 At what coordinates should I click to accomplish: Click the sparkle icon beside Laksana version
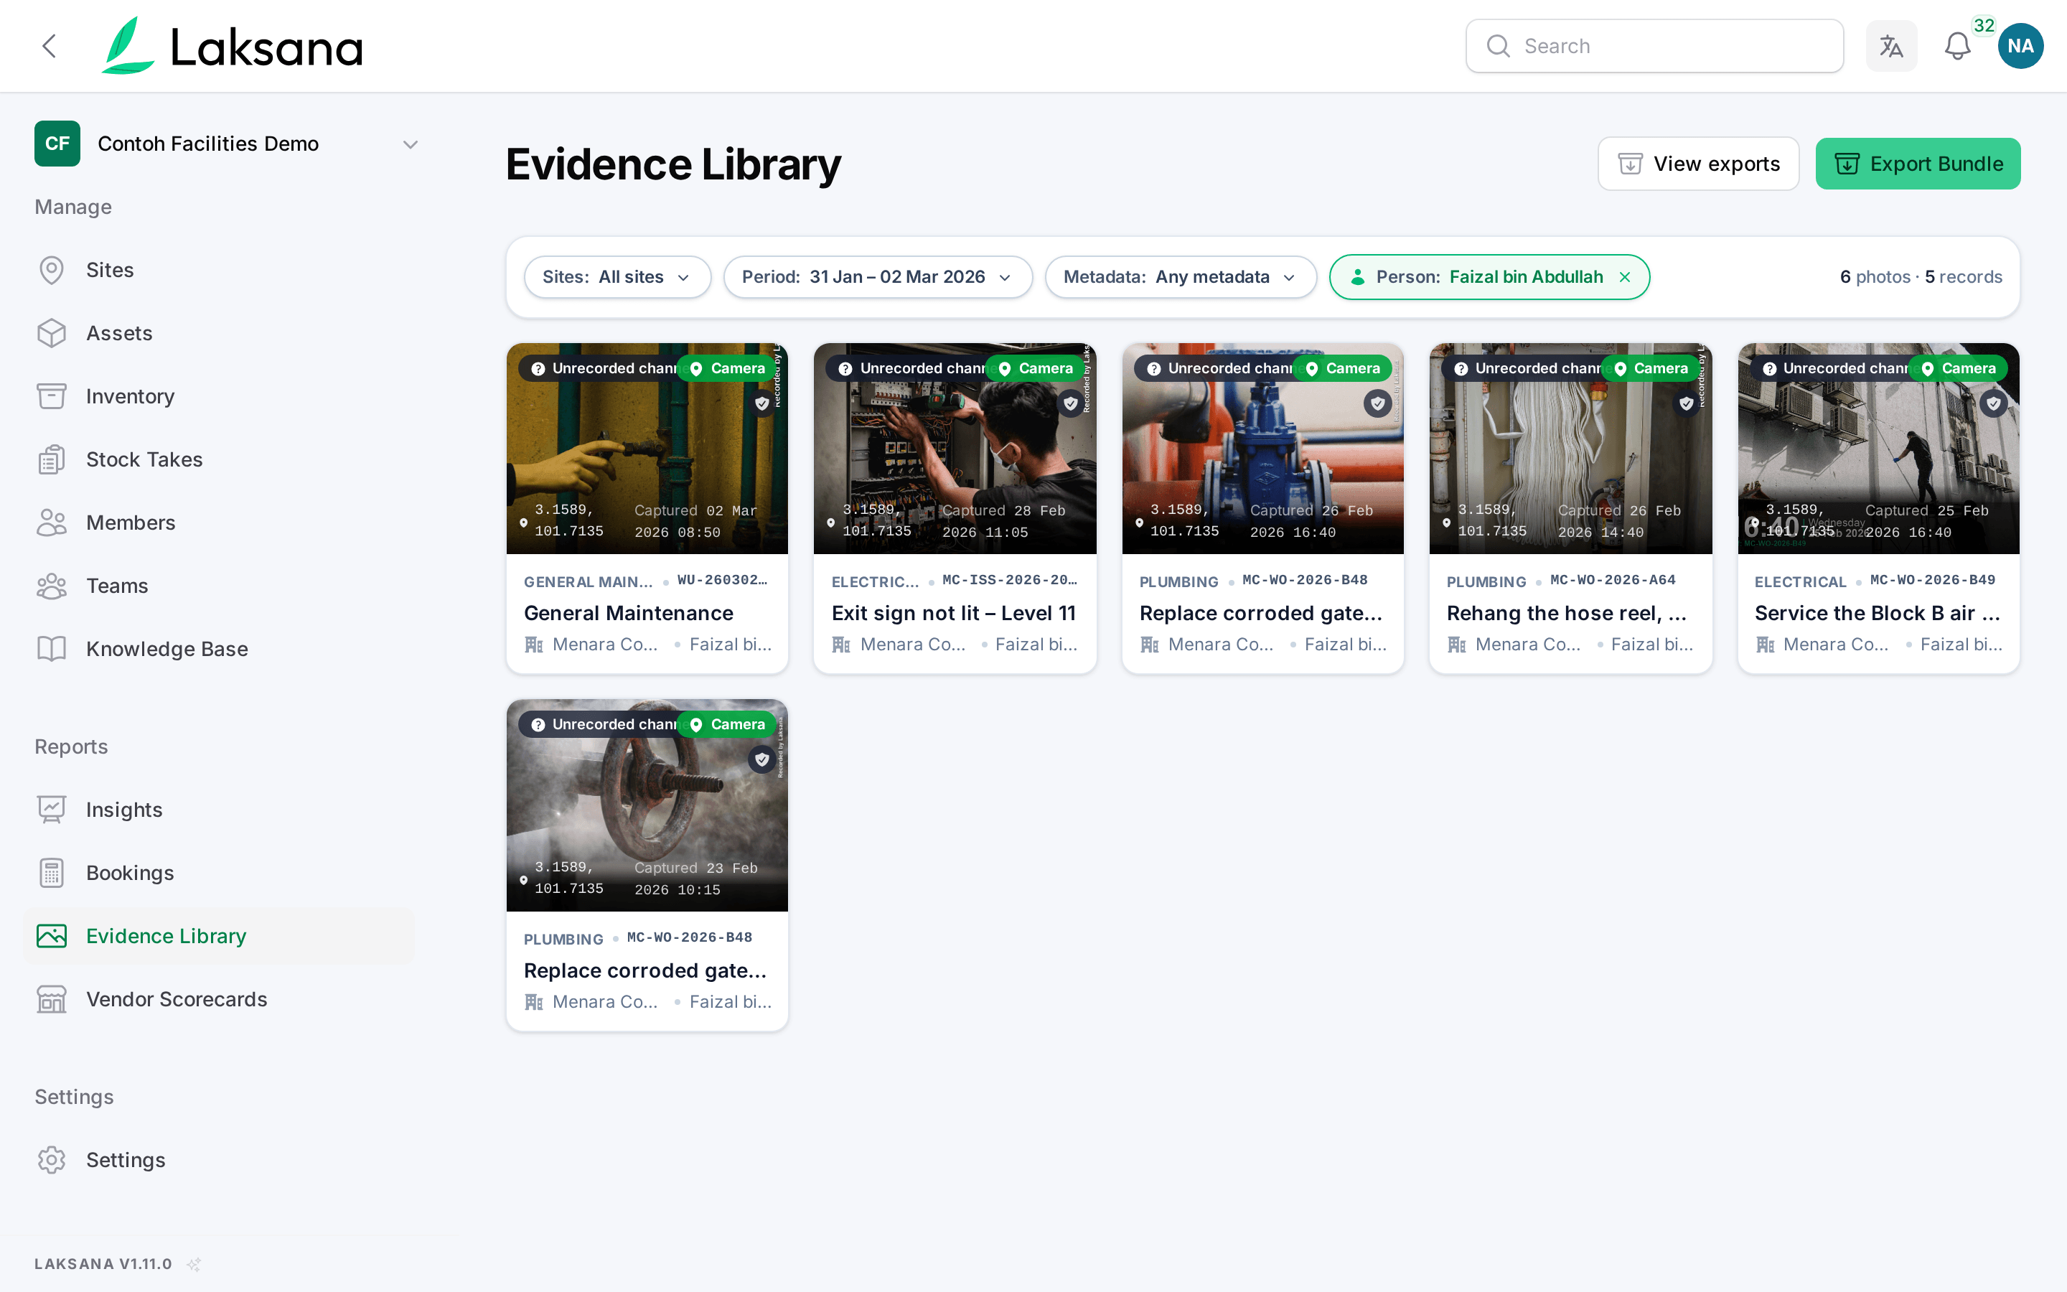tap(194, 1264)
